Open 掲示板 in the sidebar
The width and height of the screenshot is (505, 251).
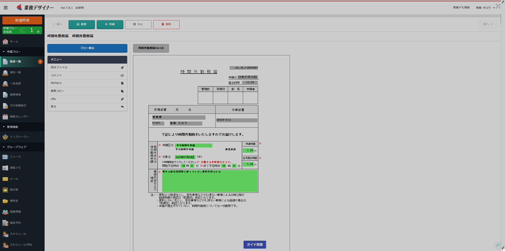[x=22, y=190]
